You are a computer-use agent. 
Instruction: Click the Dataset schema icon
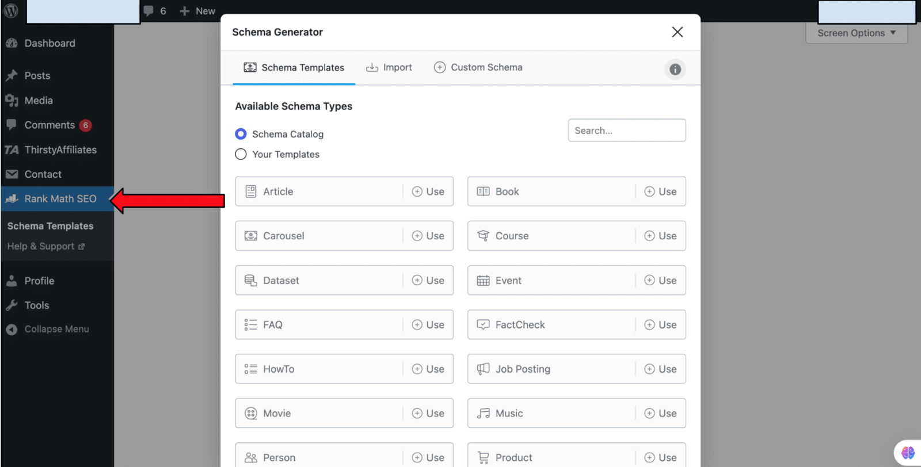coord(251,280)
